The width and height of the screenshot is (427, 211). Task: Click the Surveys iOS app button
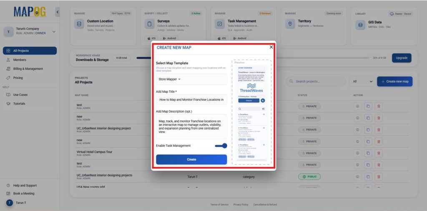click(x=151, y=38)
